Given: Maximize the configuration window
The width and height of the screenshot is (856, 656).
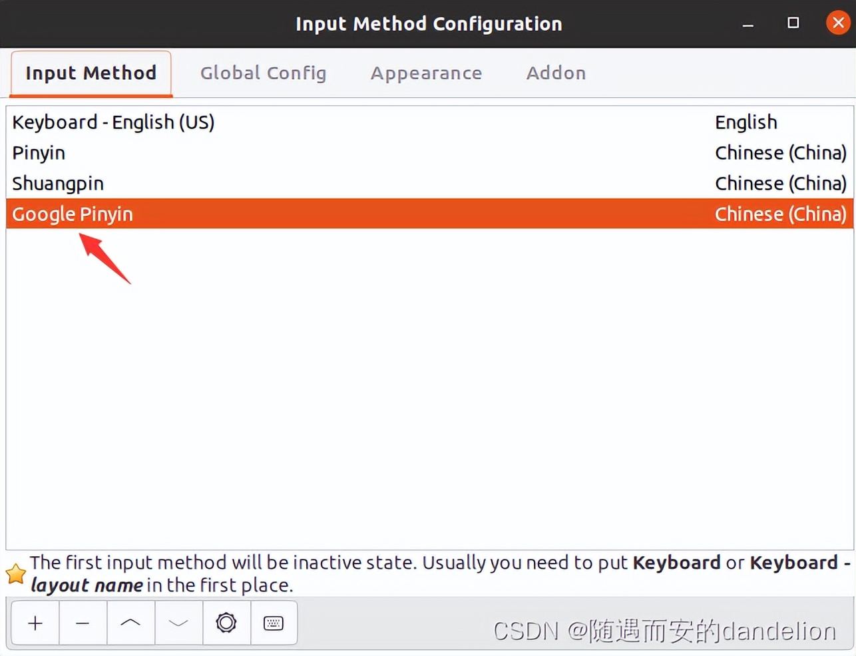Looking at the screenshot, I should 793,23.
